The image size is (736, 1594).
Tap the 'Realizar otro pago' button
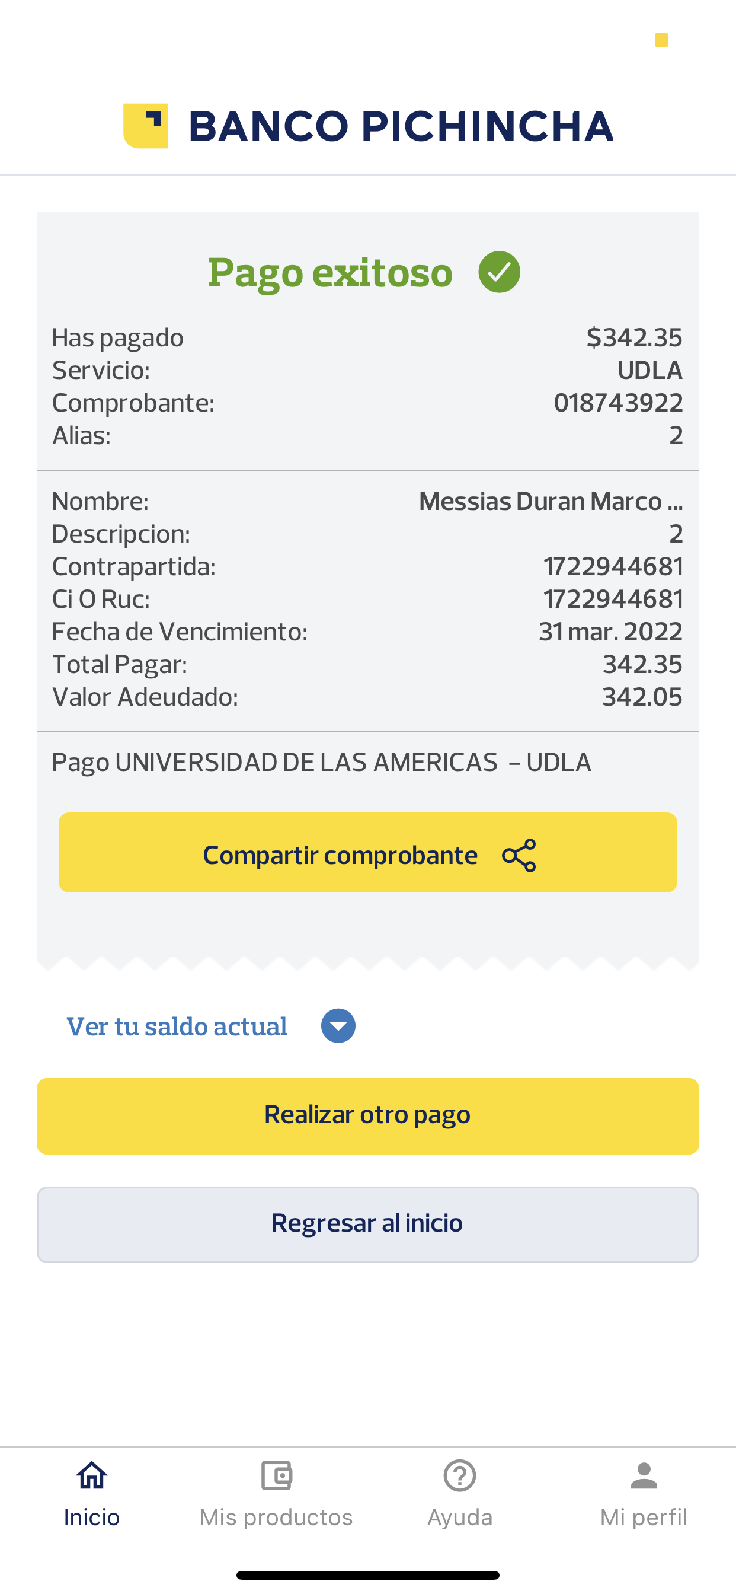coord(368,1115)
